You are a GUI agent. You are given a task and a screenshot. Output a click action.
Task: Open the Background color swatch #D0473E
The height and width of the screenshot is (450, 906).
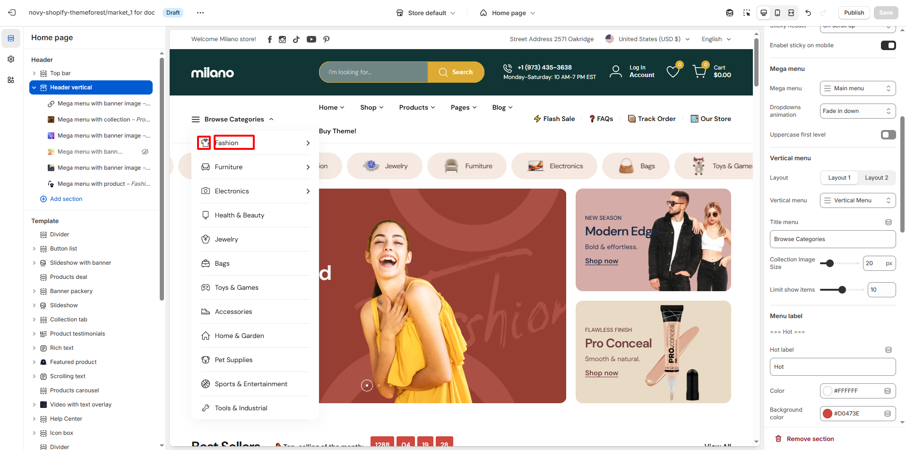(828, 414)
